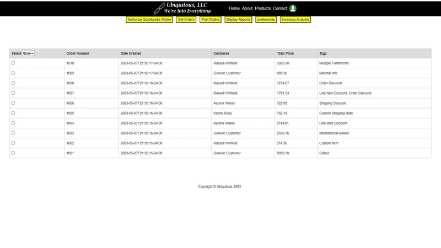Select the checkbox for order 1003
Viewport: 441px width, 248px height.
(13, 133)
